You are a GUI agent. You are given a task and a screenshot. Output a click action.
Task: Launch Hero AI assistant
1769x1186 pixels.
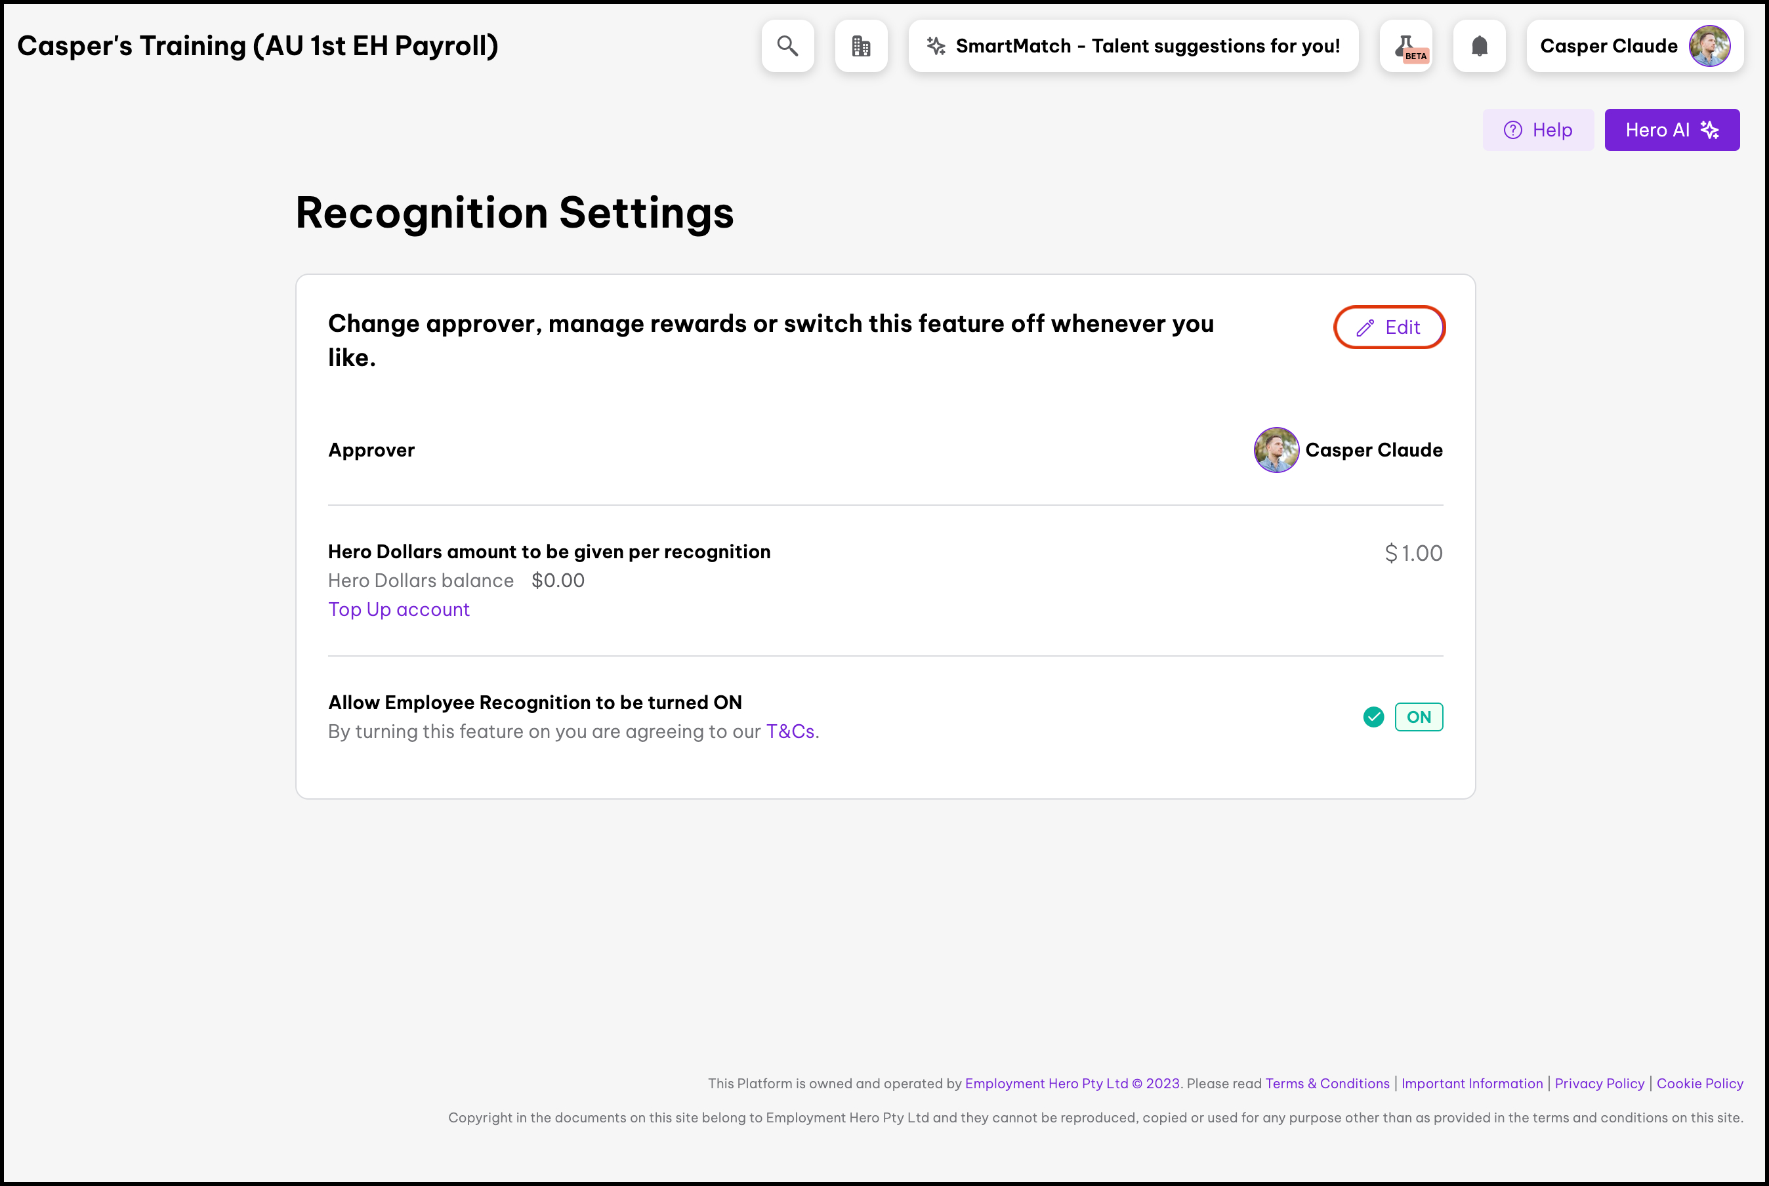click(1672, 130)
